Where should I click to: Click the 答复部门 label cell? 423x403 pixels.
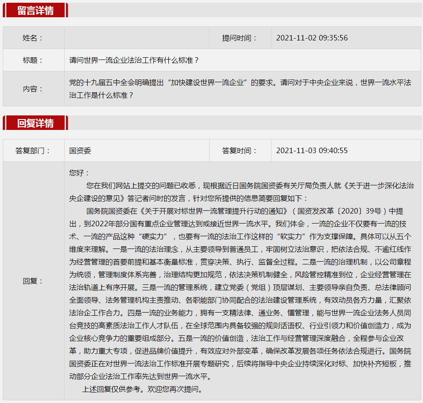point(33,150)
